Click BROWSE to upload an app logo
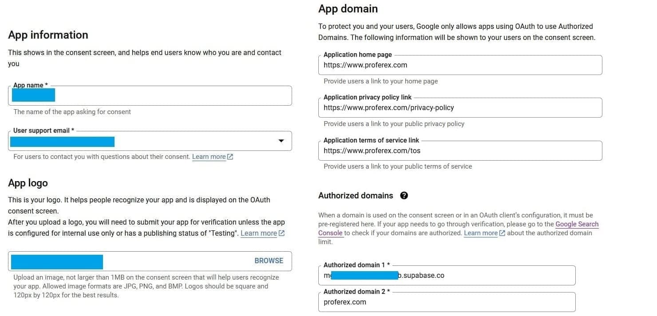657x316 pixels. [269, 261]
